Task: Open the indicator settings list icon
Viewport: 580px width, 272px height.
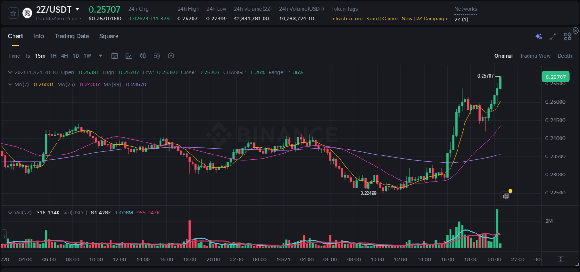Action: [157, 56]
